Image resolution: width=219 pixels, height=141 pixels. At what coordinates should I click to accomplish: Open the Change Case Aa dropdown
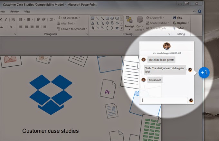(x=3, y=27)
